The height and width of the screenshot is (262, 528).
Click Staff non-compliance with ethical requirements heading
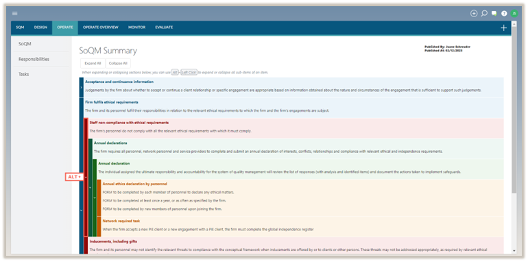[x=129, y=123]
